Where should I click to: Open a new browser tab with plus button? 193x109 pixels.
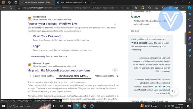click(94, 2)
